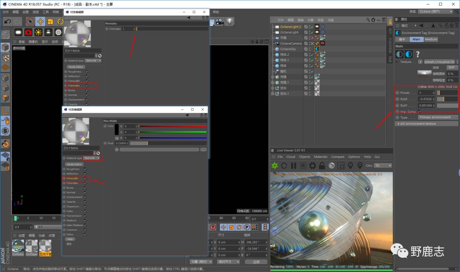Select the Move tool in top toolbar
The width and height of the screenshot is (460, 272).
click(x=40, y=21)
